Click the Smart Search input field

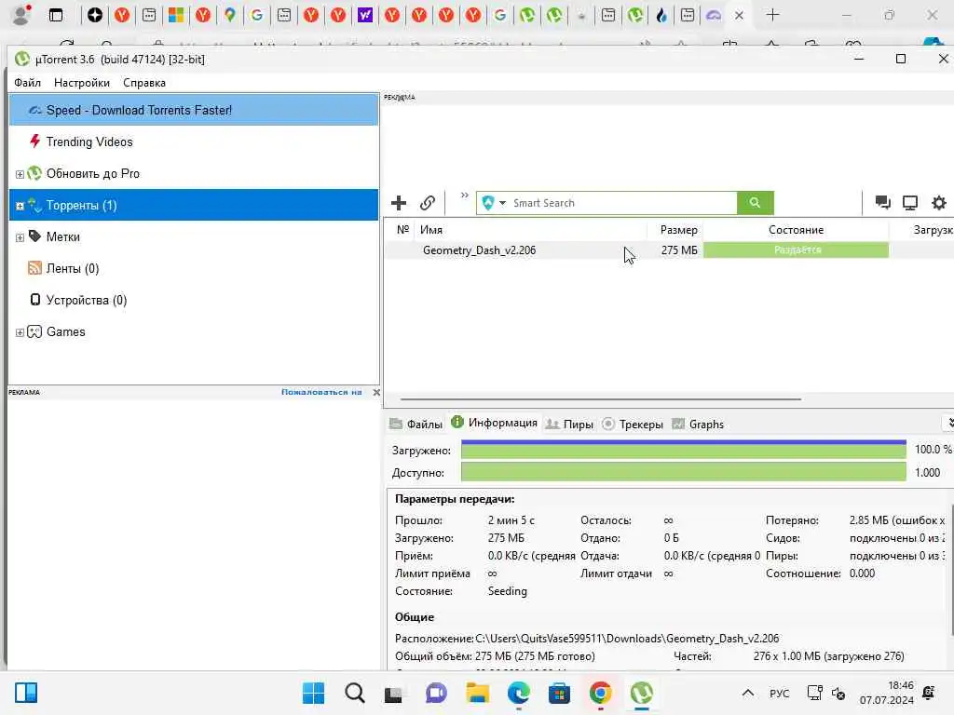622,203
